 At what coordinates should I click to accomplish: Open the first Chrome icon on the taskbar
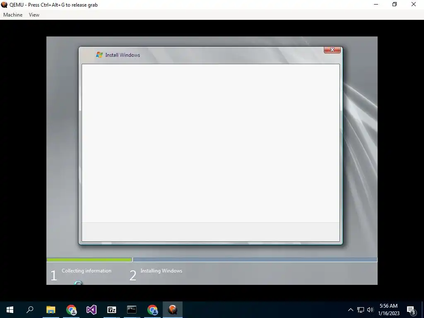pyautogui.click(x=71, y=310)
